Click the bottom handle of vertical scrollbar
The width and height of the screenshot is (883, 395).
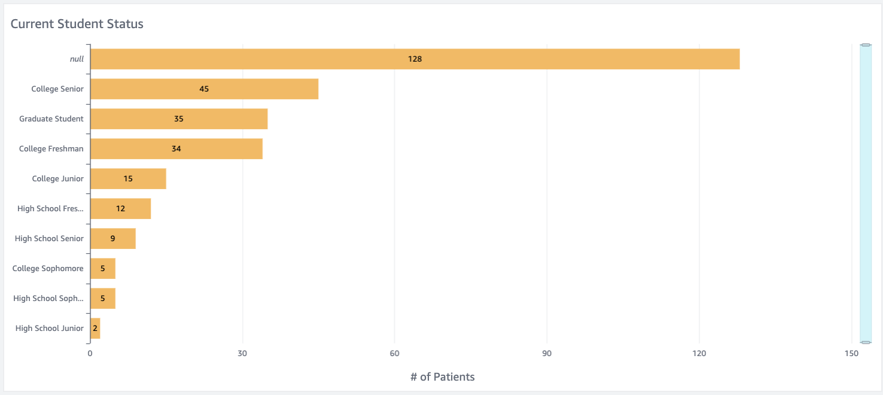point(866,342)
